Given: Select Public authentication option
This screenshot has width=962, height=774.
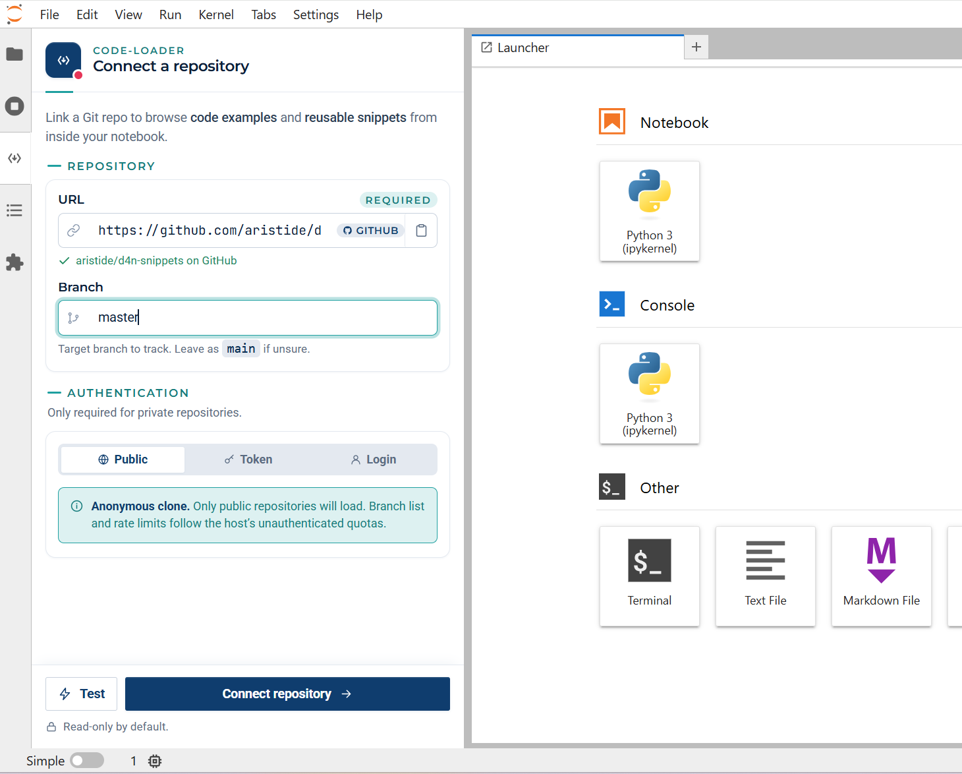Looking at the screenshot, I should tap(123, 460).
